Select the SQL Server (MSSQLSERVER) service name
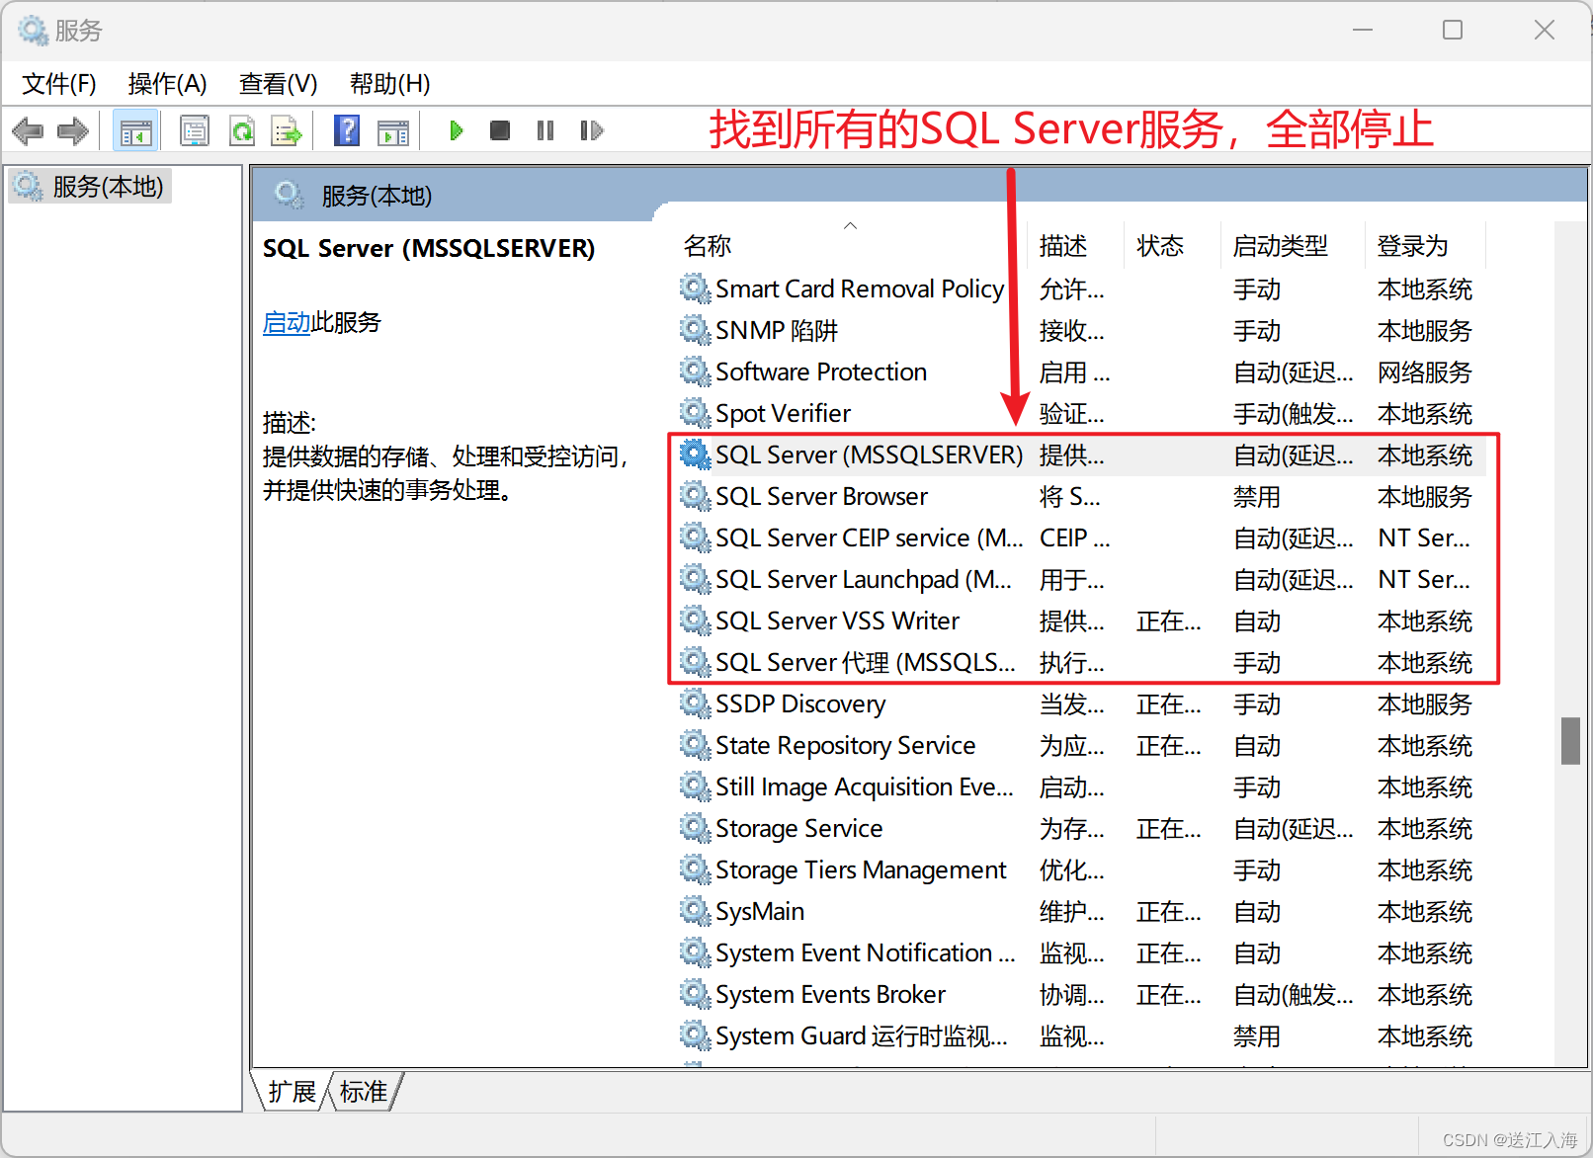This screenshot has height=1158, width=1593. click(870, 455)
